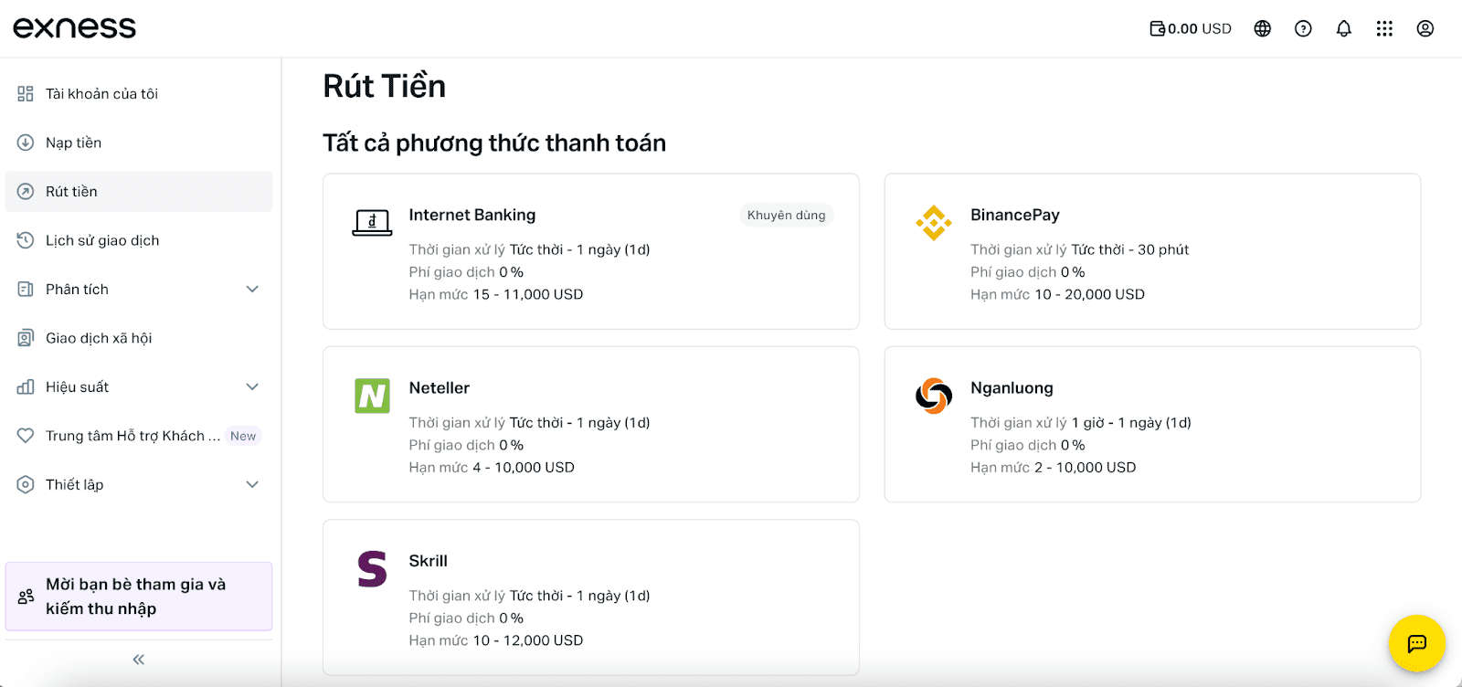Open Mời bạn bè tham gia link
Image resolution: width=1462 pixels, height=687 pixels.
(x=137, y=596)
